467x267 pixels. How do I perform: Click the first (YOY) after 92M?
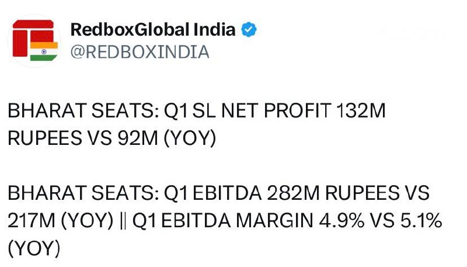(x=190, y=138)
